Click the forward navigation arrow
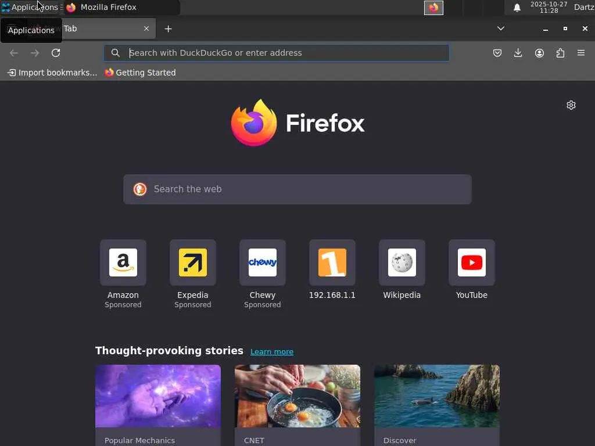This screenshot has width=595, height=446. click(35, 53)
